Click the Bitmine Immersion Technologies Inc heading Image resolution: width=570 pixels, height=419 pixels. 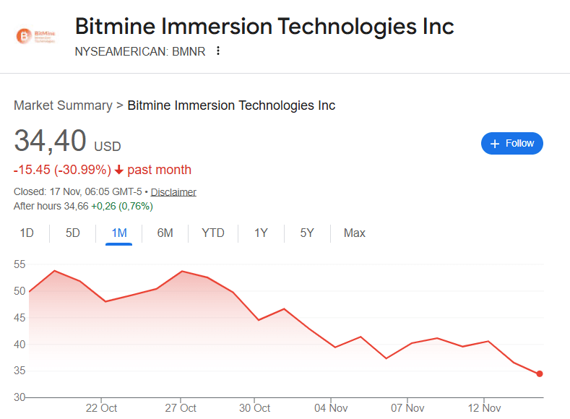[x=264, y=27]
